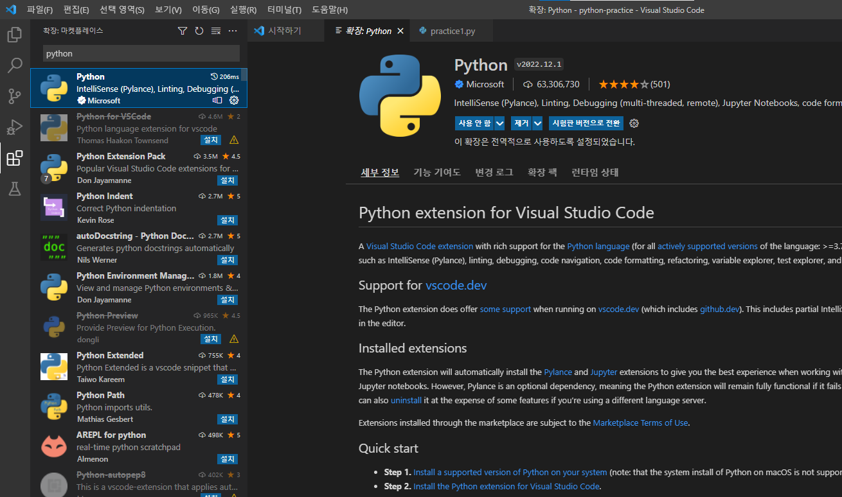Image resolution: width=842 pixels, height=497 pixels.
Task: Open the 도움말(H) menu
Action: pyautogui.click(x=330, y=10)
